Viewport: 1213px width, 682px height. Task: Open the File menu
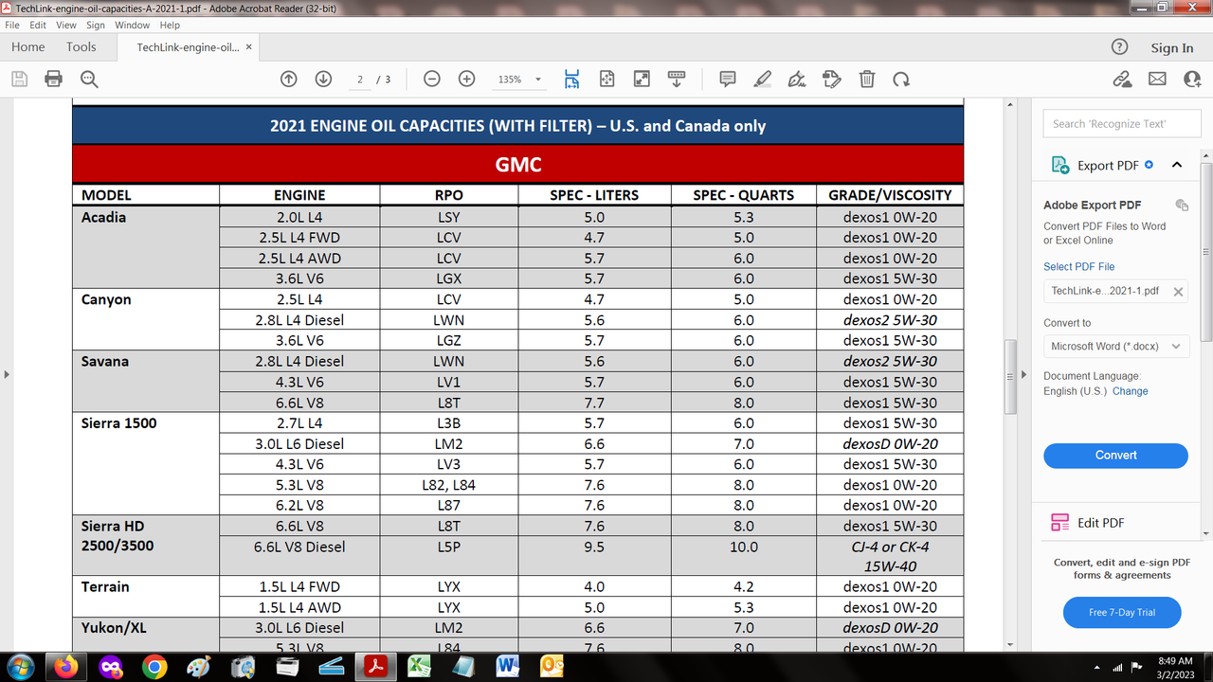(12, 26)
